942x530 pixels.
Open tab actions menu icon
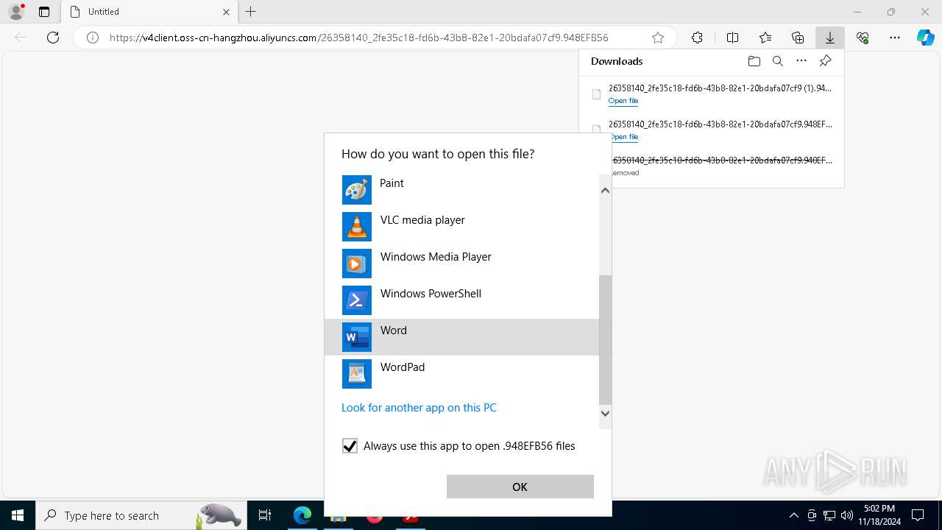[44, 12]
